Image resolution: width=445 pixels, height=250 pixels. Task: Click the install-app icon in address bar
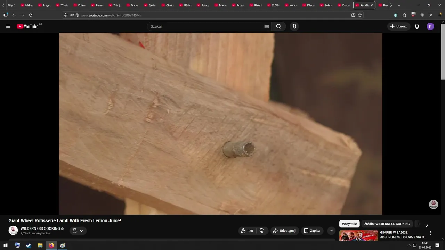tap(354, 15)
